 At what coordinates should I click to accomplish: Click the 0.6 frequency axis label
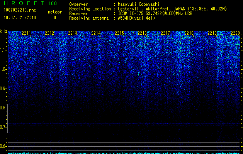pos(3,146)
